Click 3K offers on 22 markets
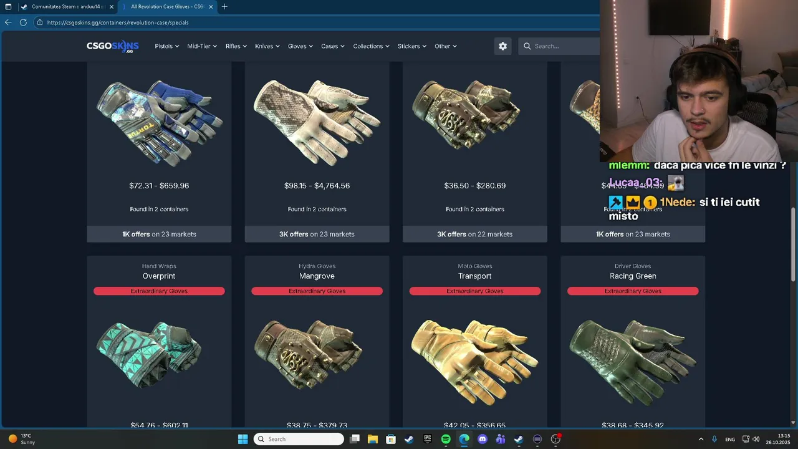Image resolution: width=798 pixels, height=449 pixels. [474, 234]
